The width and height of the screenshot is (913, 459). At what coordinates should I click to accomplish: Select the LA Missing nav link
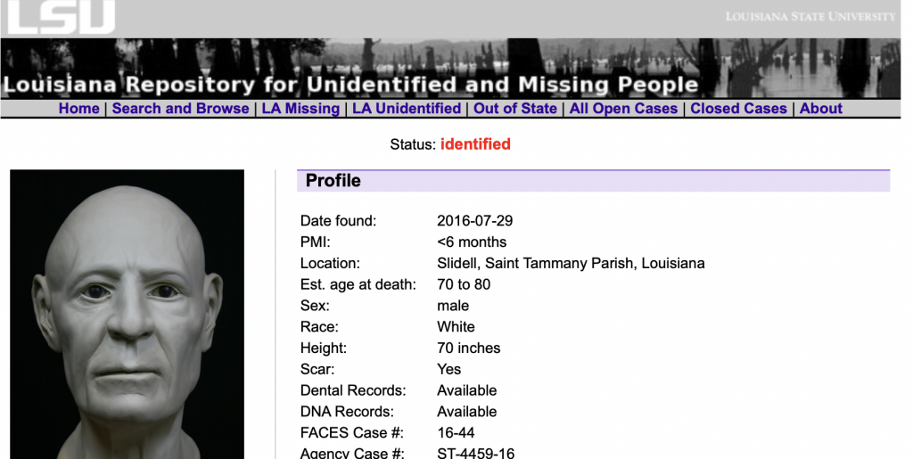tap(300, 109)
